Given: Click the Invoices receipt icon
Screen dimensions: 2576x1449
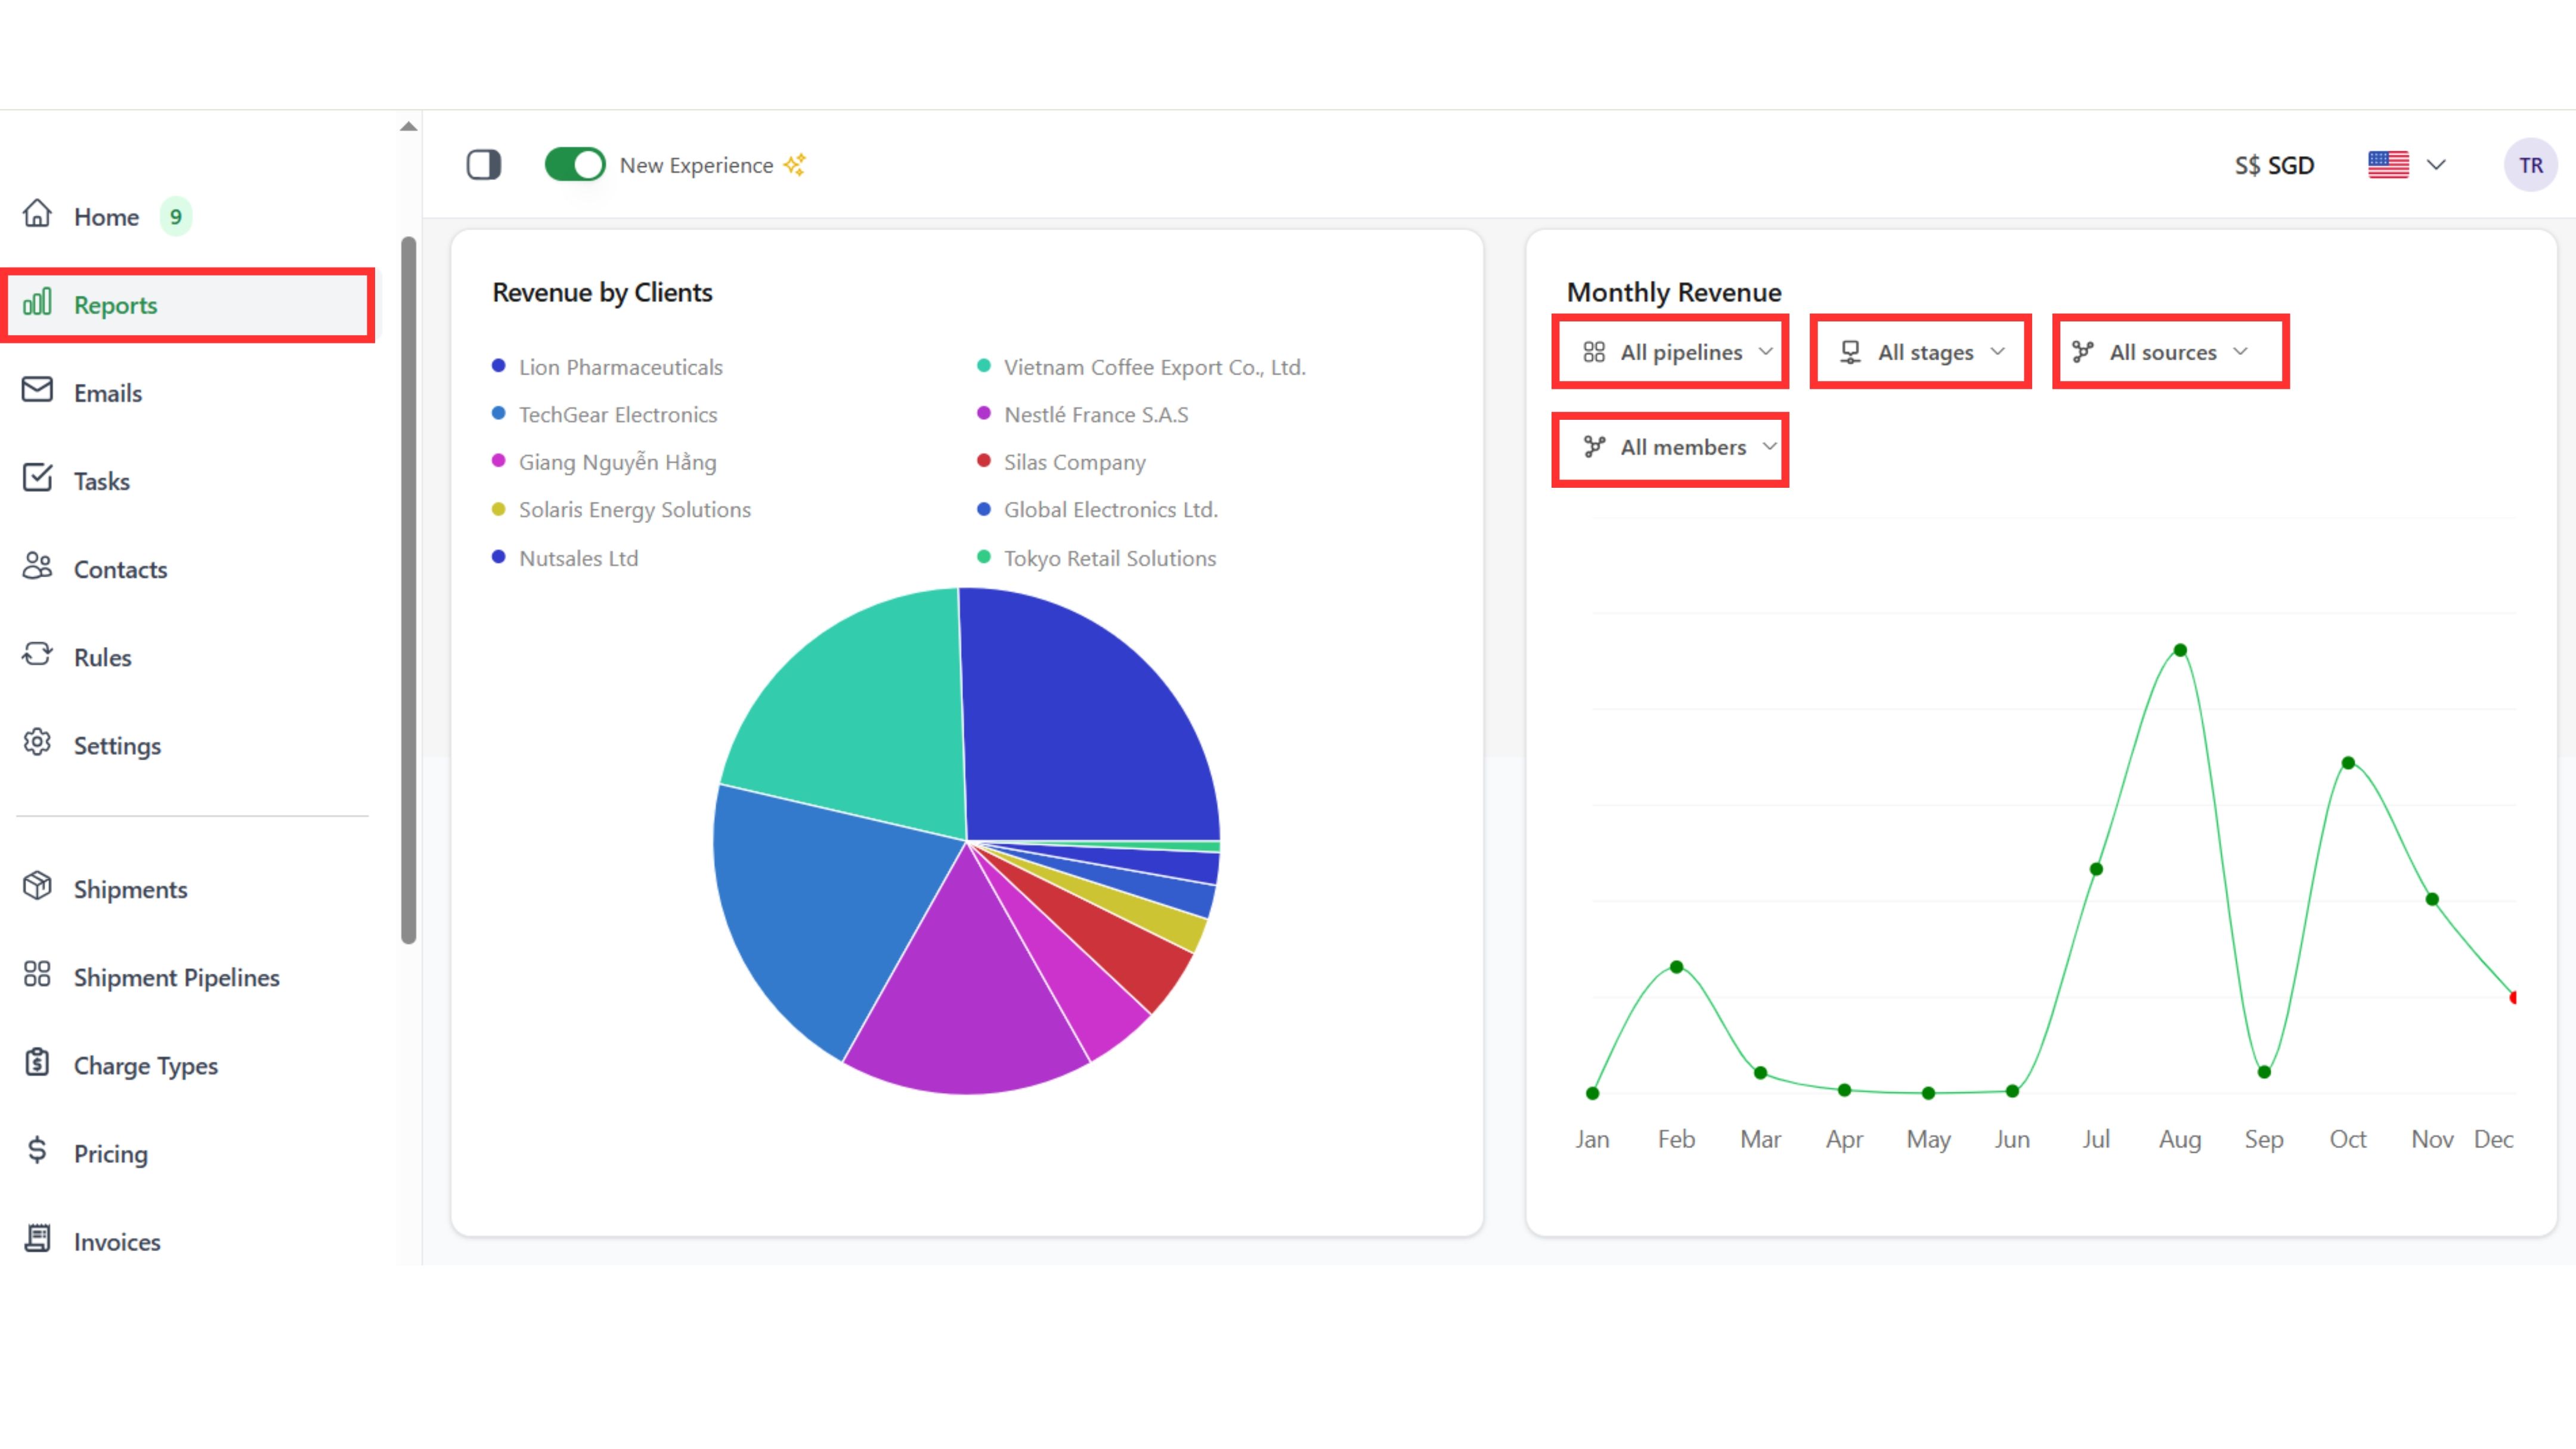Looking at the screenshot, I should (37, 1238).
